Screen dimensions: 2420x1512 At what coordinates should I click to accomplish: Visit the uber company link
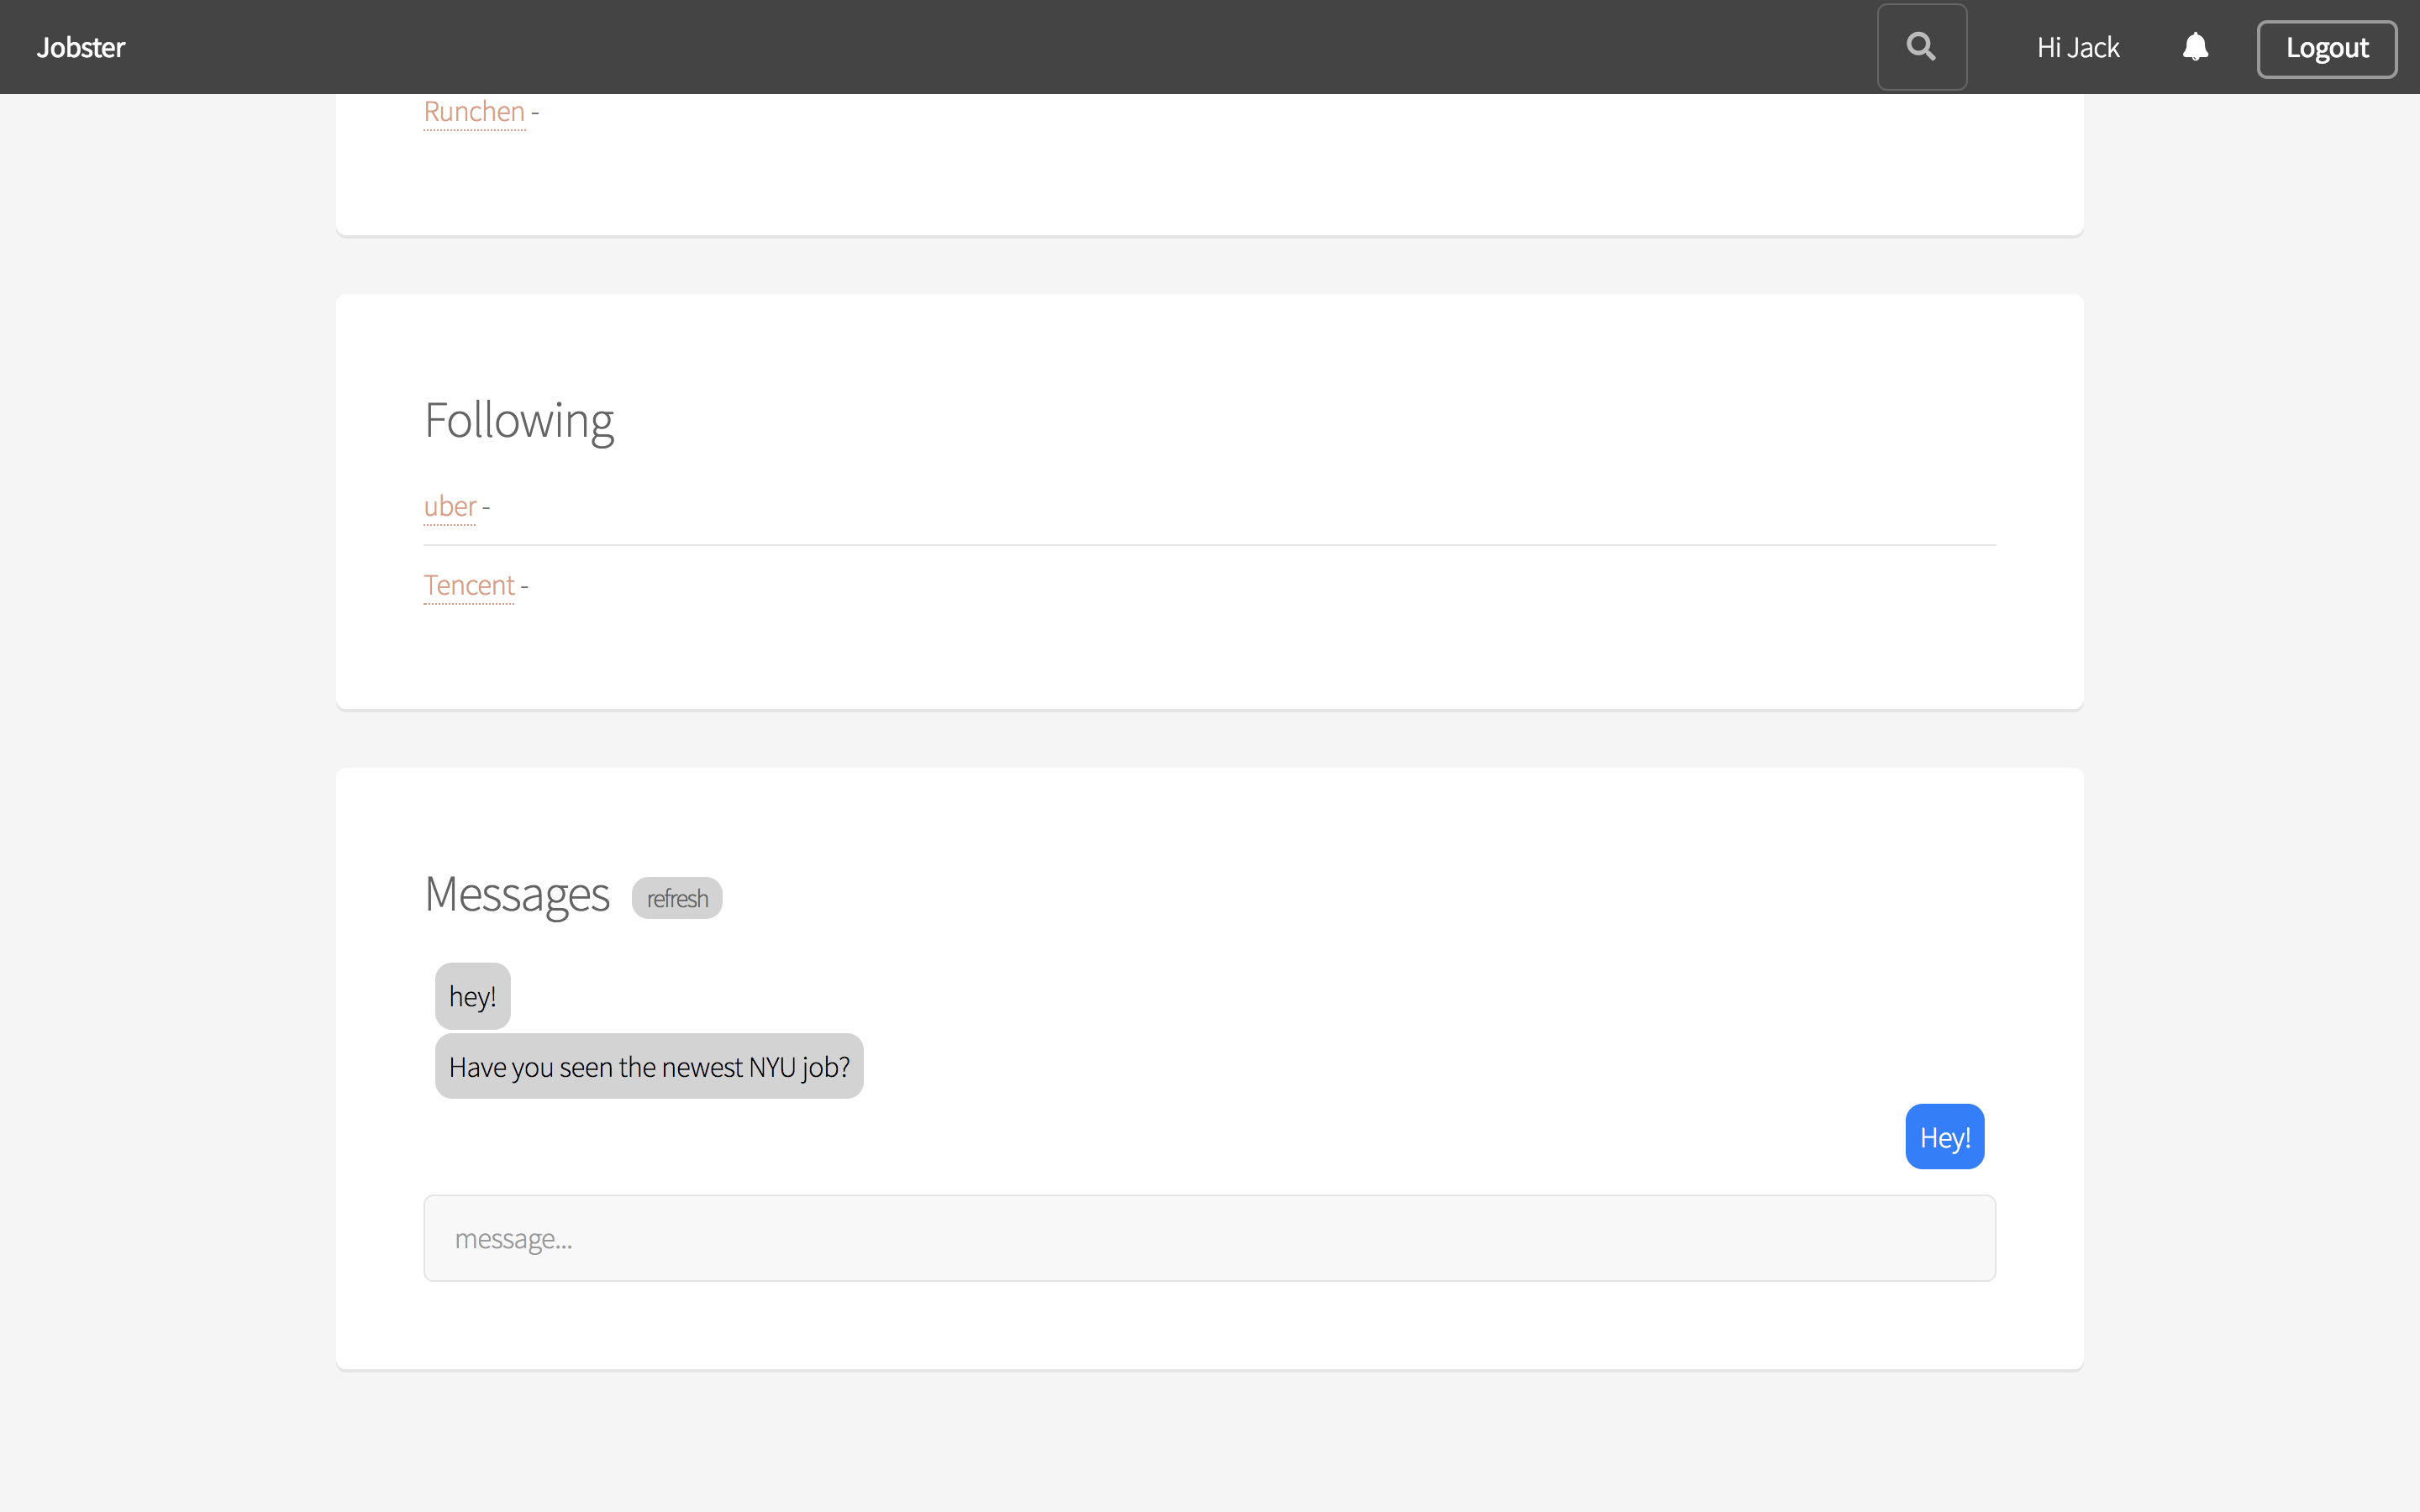(x=450, y=507)
